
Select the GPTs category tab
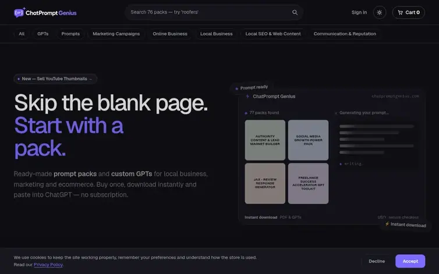[x=43, y=34]
